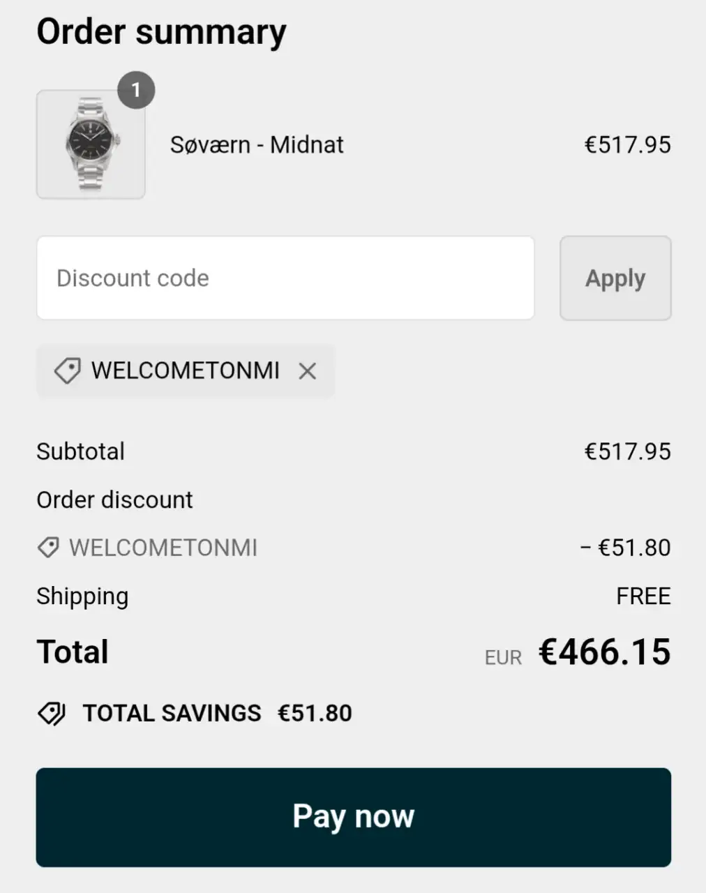Click the €466.15 total amount

click(604, 652)
